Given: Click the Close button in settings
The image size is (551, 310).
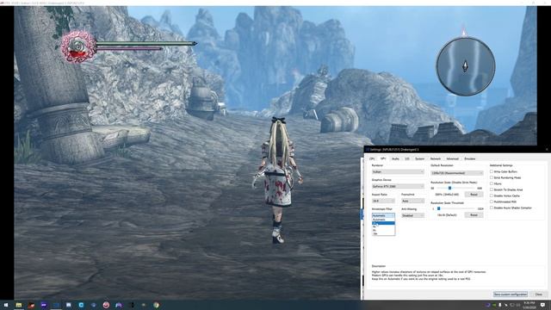Looking at the screenshot, I should click(538, 294).
